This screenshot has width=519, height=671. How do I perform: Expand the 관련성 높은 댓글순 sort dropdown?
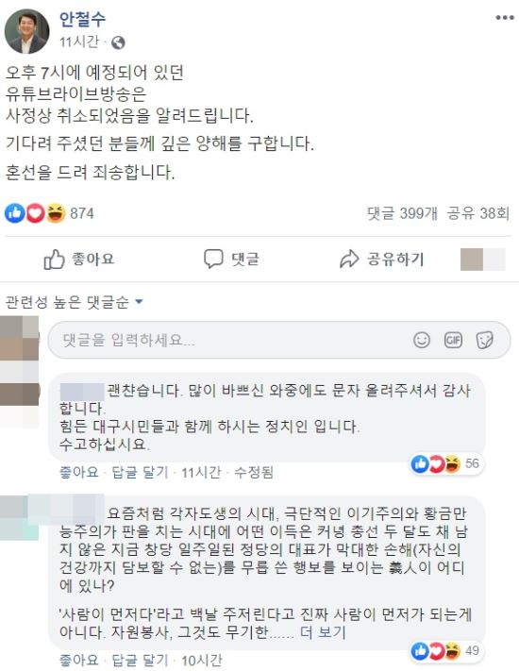tap(74, 302)
